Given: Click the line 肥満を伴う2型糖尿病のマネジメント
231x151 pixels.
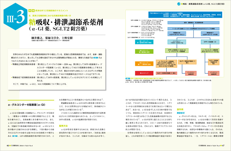Looking at the screenshot, I should pos(52,11).
